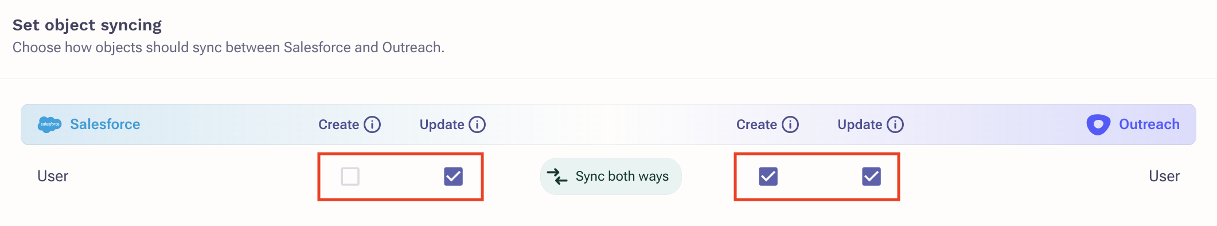This screenshot has width=1217, height=226.
Task: Enable the Salesforce Create checkbox for User
Action: [x=350, y=176]
